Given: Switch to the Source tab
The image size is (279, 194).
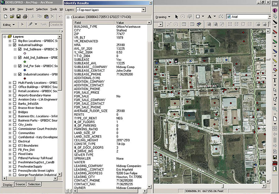Looking at the screenshot, I should 20,184.
